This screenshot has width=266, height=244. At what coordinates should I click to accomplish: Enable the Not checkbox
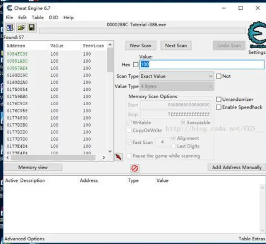pos(219,76)
